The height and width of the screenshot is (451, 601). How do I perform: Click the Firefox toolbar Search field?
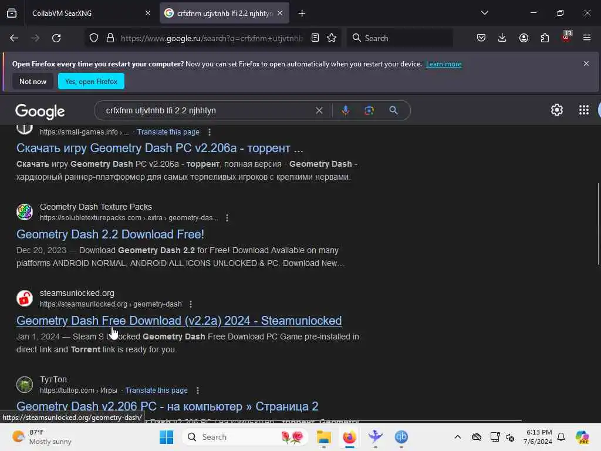(x=400, y=38)
